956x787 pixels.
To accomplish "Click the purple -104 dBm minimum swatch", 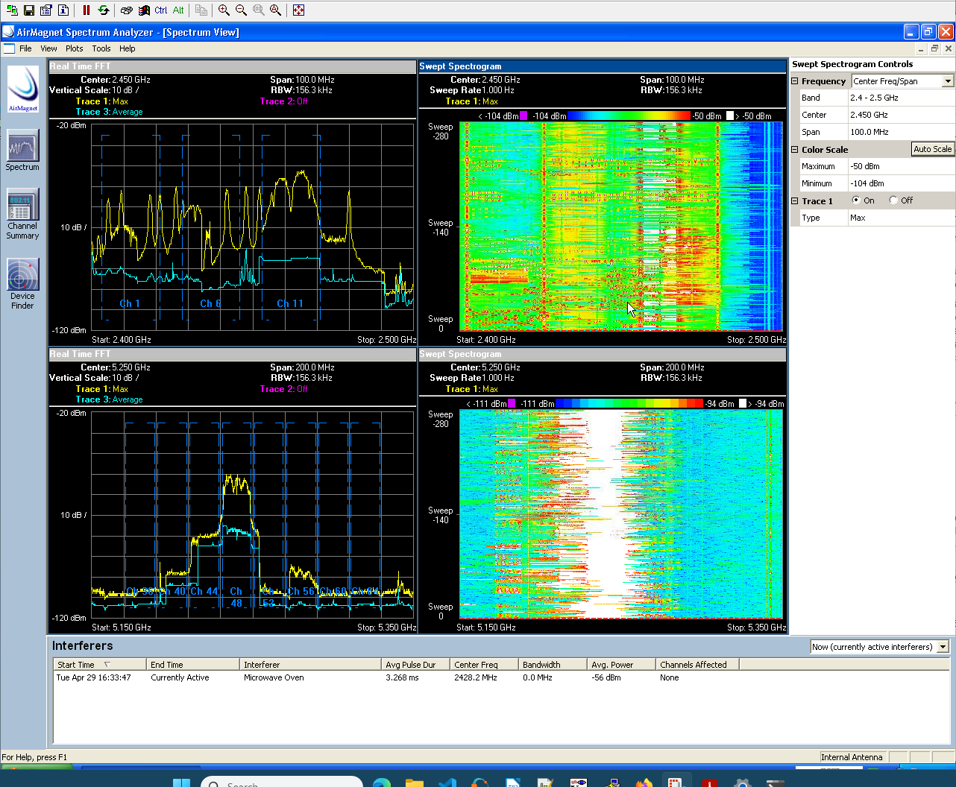I will click(523, 116).
